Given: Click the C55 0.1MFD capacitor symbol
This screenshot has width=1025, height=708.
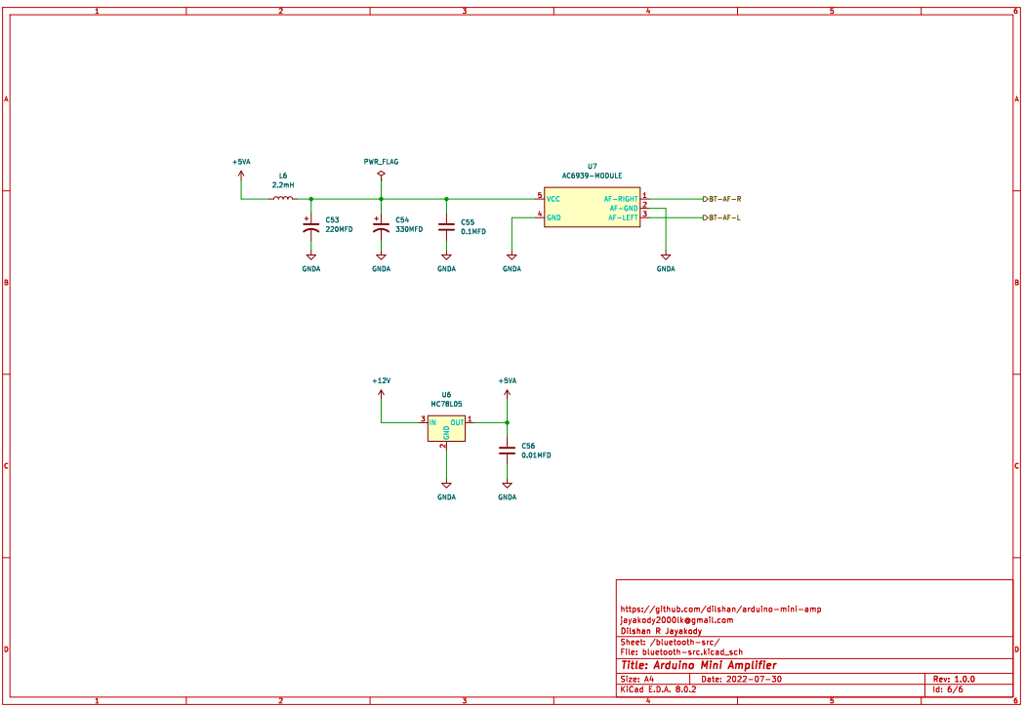Looking at the screenshot, I should [446, 227].
